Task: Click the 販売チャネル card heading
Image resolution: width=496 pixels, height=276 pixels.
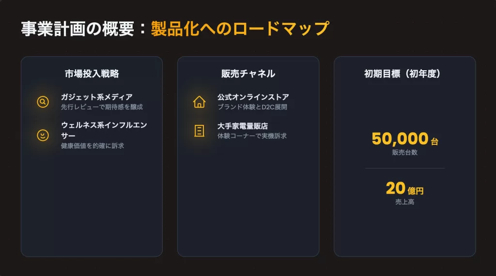Action: tap(248, 74)
